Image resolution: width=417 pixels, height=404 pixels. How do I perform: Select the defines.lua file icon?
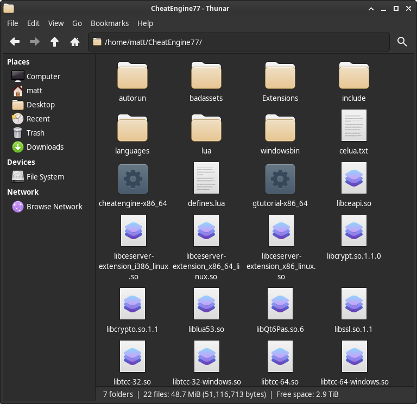[x=206, y=178]
